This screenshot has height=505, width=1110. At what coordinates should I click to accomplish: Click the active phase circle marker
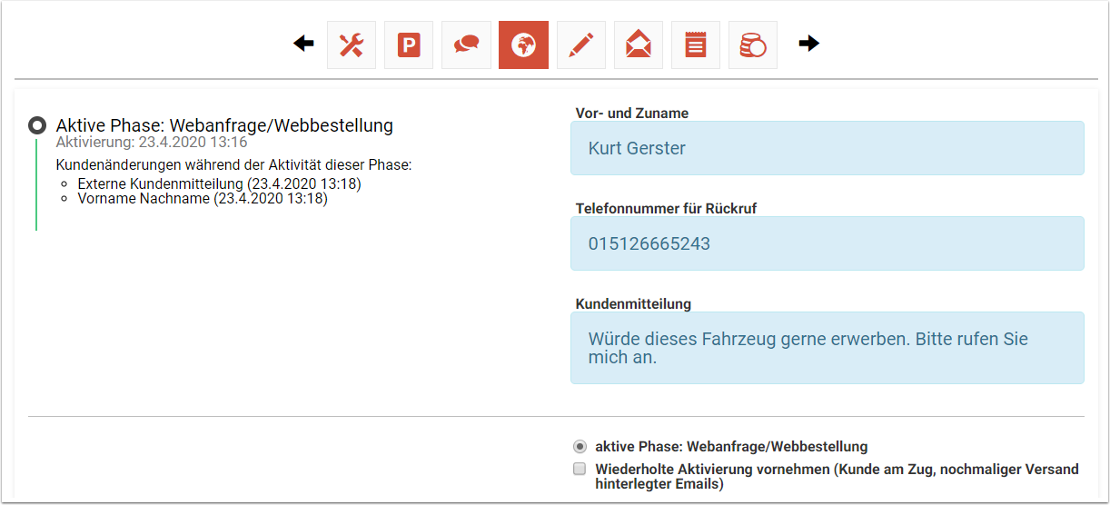pyautogui.click(x=37, y=126)
